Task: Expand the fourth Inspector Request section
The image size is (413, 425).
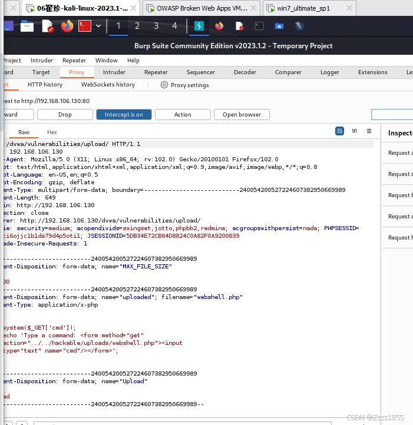Action: pyautogui.click(x=398, y=216)
